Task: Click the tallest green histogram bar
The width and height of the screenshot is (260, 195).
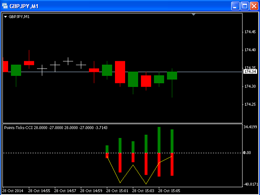Action: (159, 140)
